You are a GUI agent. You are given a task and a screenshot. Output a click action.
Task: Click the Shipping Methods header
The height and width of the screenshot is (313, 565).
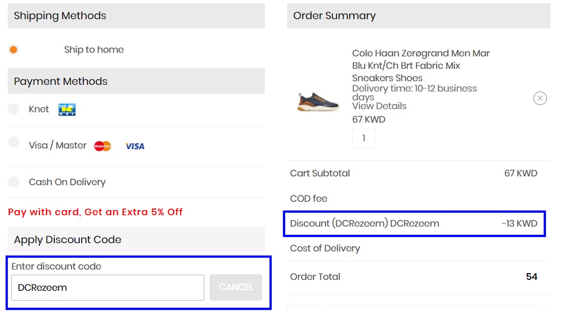[58, 16]
